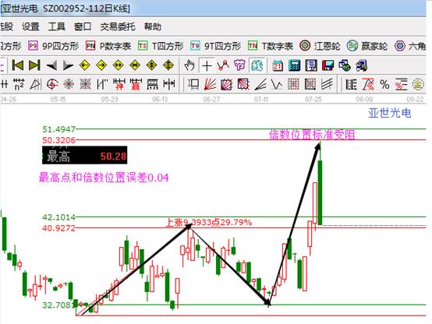The image size is (432, 324).
Task: Select the Gann fan lines tool
Action: click(x=211, y=84)
